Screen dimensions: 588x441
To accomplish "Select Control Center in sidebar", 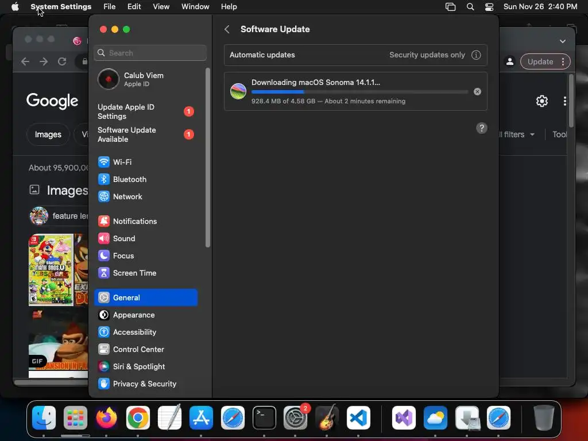I will coord(145,350).
